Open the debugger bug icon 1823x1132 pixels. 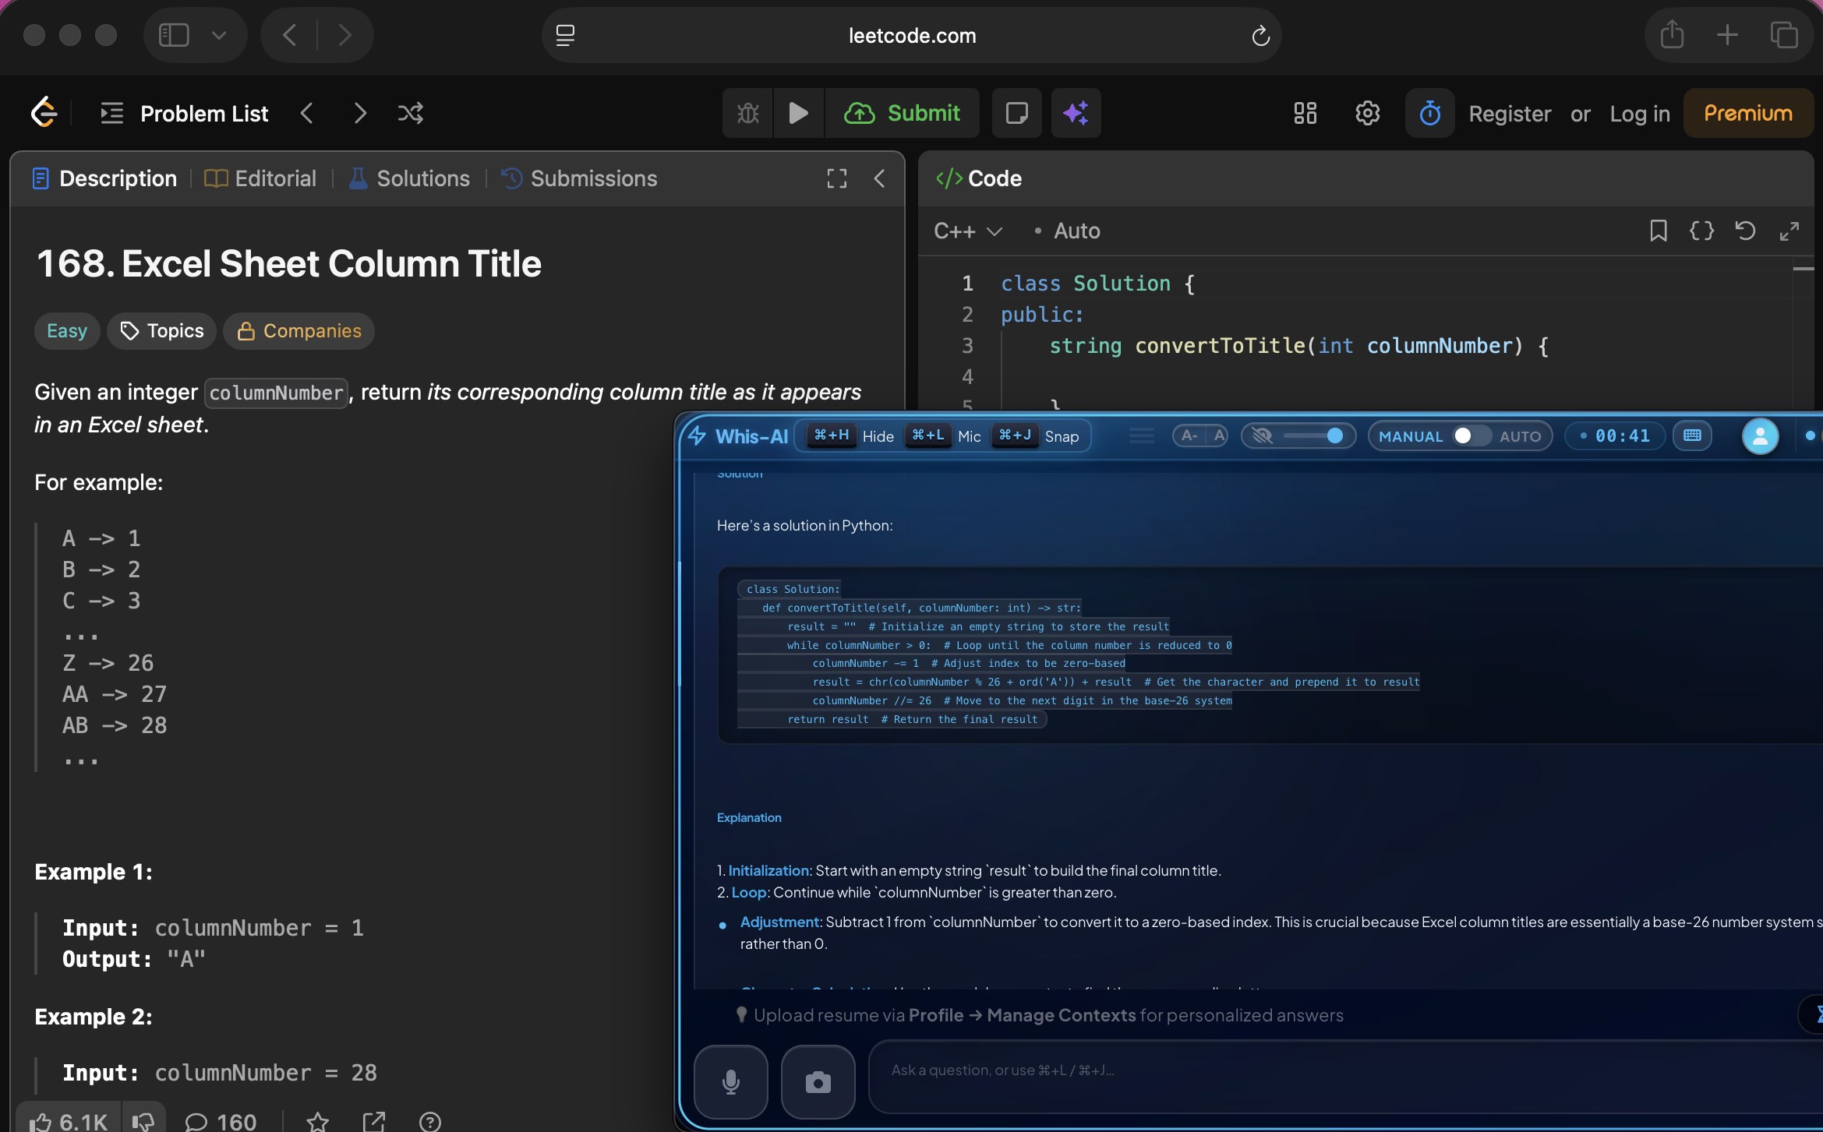point(748,113)
